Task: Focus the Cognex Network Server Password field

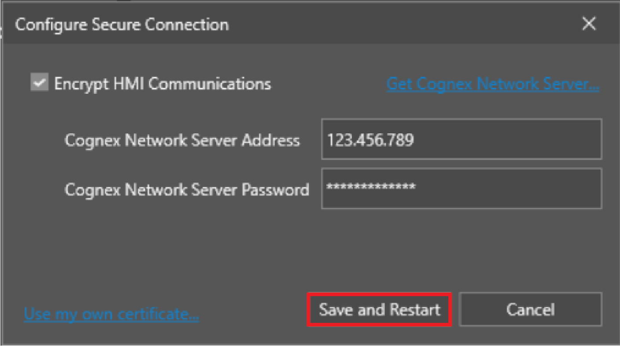Action: [461, 188]
